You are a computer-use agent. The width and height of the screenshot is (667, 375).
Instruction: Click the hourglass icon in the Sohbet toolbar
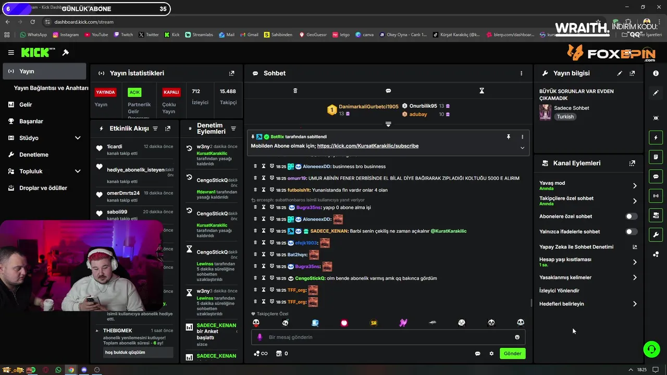pyautogui.click(x=481, y=91)
